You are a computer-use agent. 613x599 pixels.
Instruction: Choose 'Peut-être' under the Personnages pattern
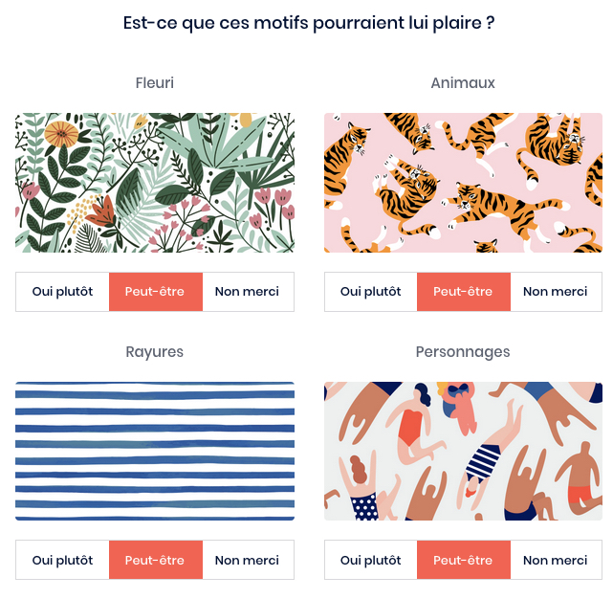pos(463,560)
